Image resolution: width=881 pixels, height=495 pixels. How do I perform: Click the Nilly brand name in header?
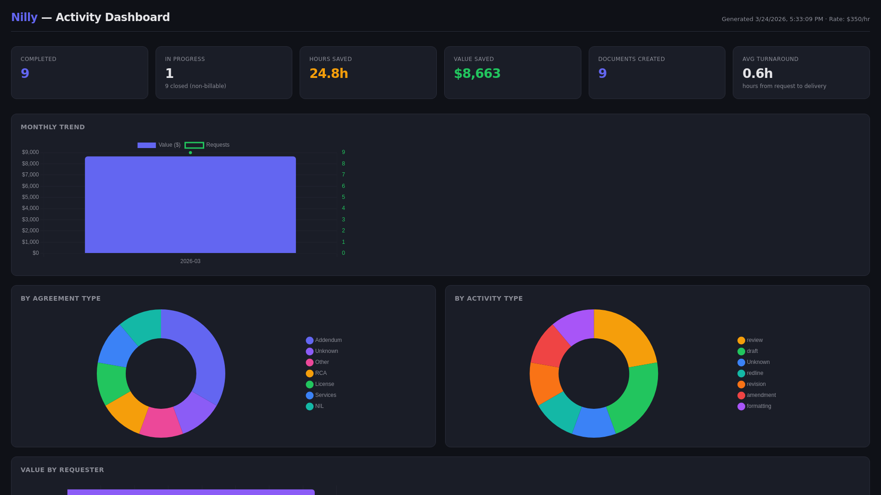pyautogui.click(x=24, y=17)
